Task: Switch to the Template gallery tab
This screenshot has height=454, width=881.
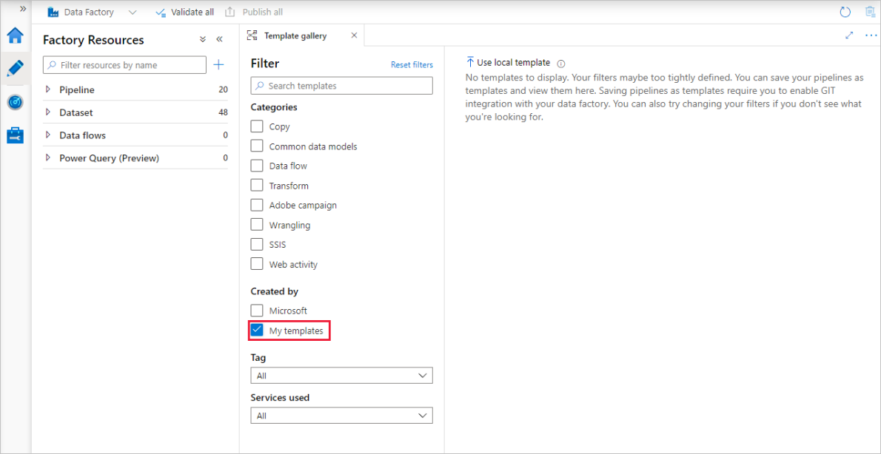Action: pyautogui.click(x=295, y=35)
